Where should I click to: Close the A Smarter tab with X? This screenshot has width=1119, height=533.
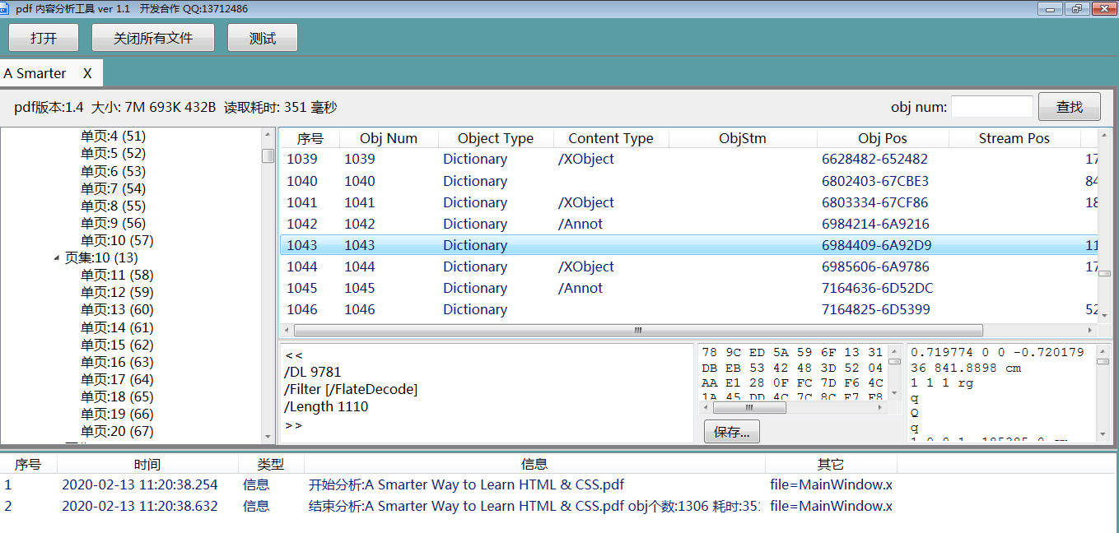pyautogui.click(x=87, y=73)
